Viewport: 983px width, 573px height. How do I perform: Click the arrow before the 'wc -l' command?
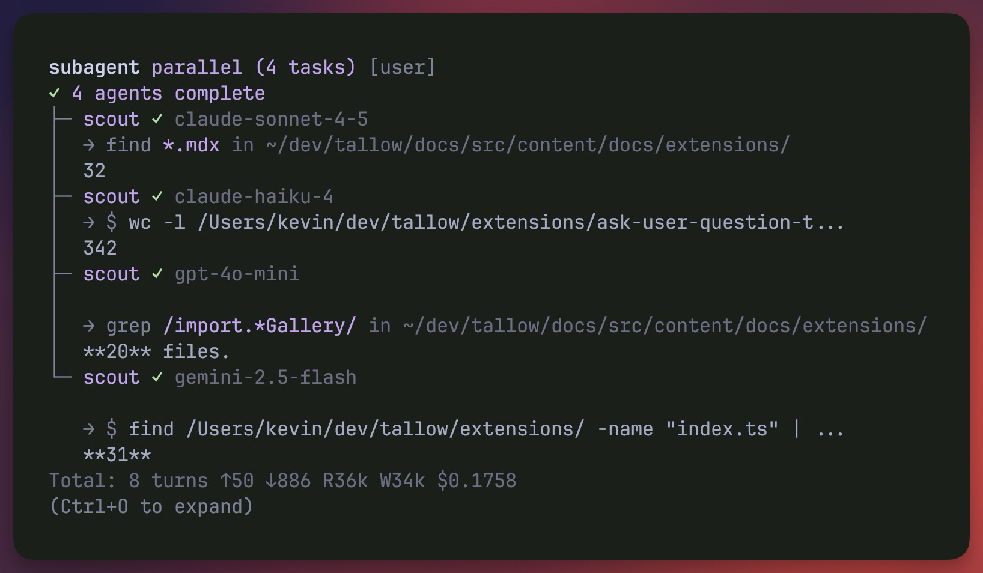coord(89,222)
